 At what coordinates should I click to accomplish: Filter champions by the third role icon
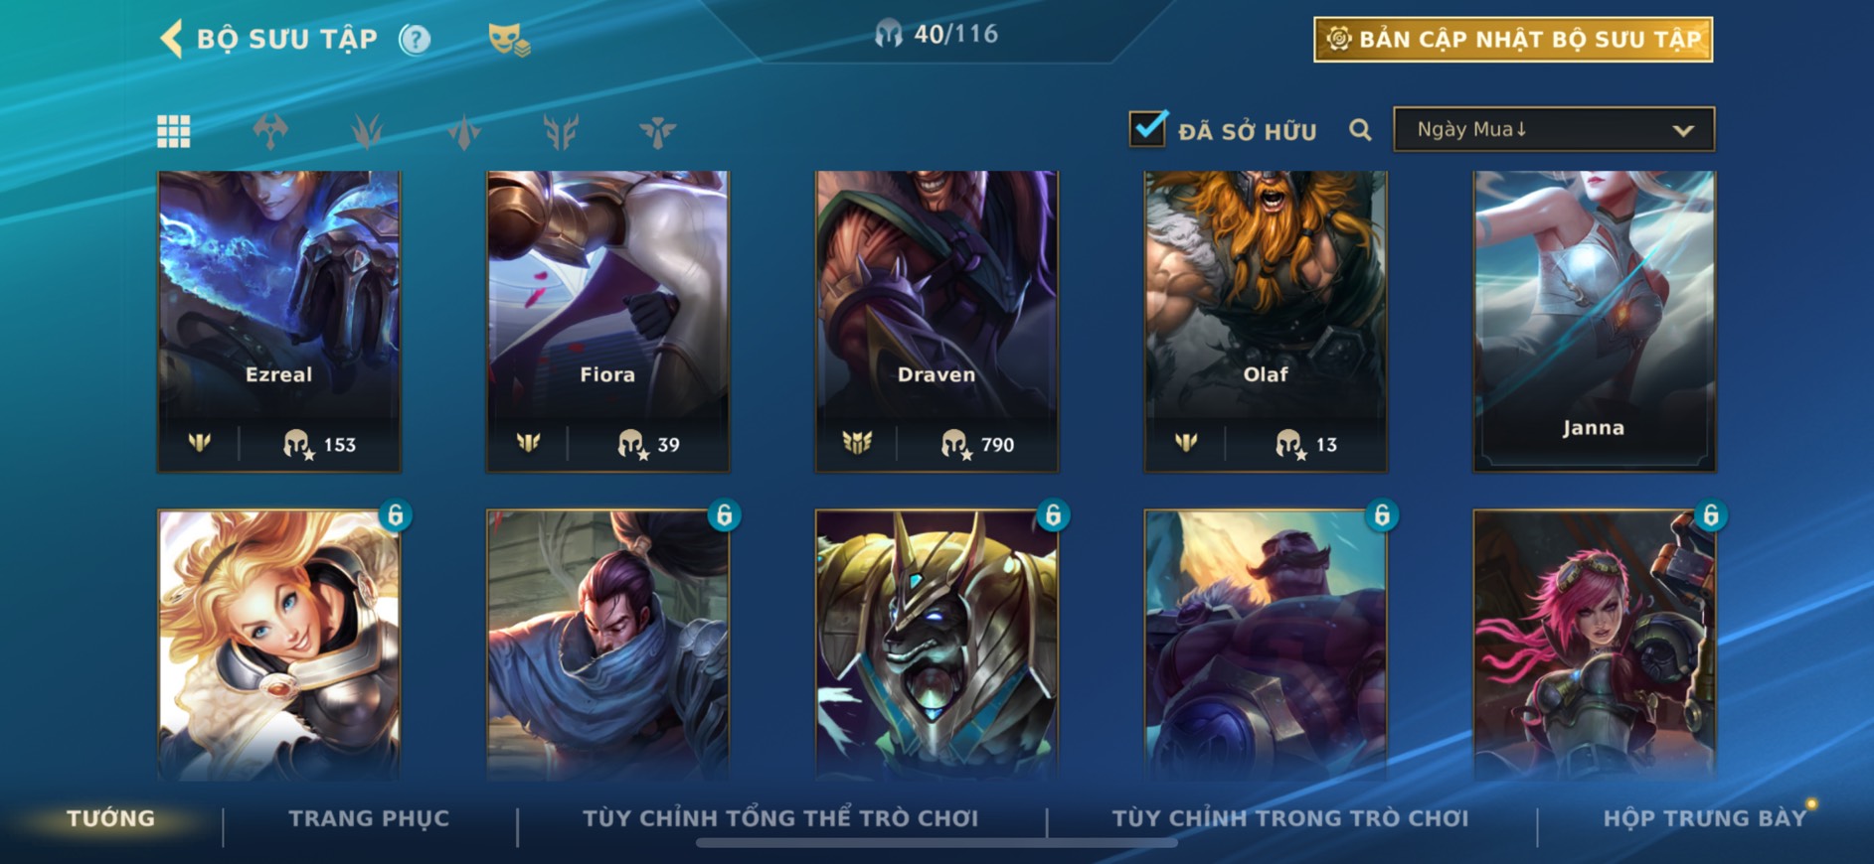coord(463,131)
